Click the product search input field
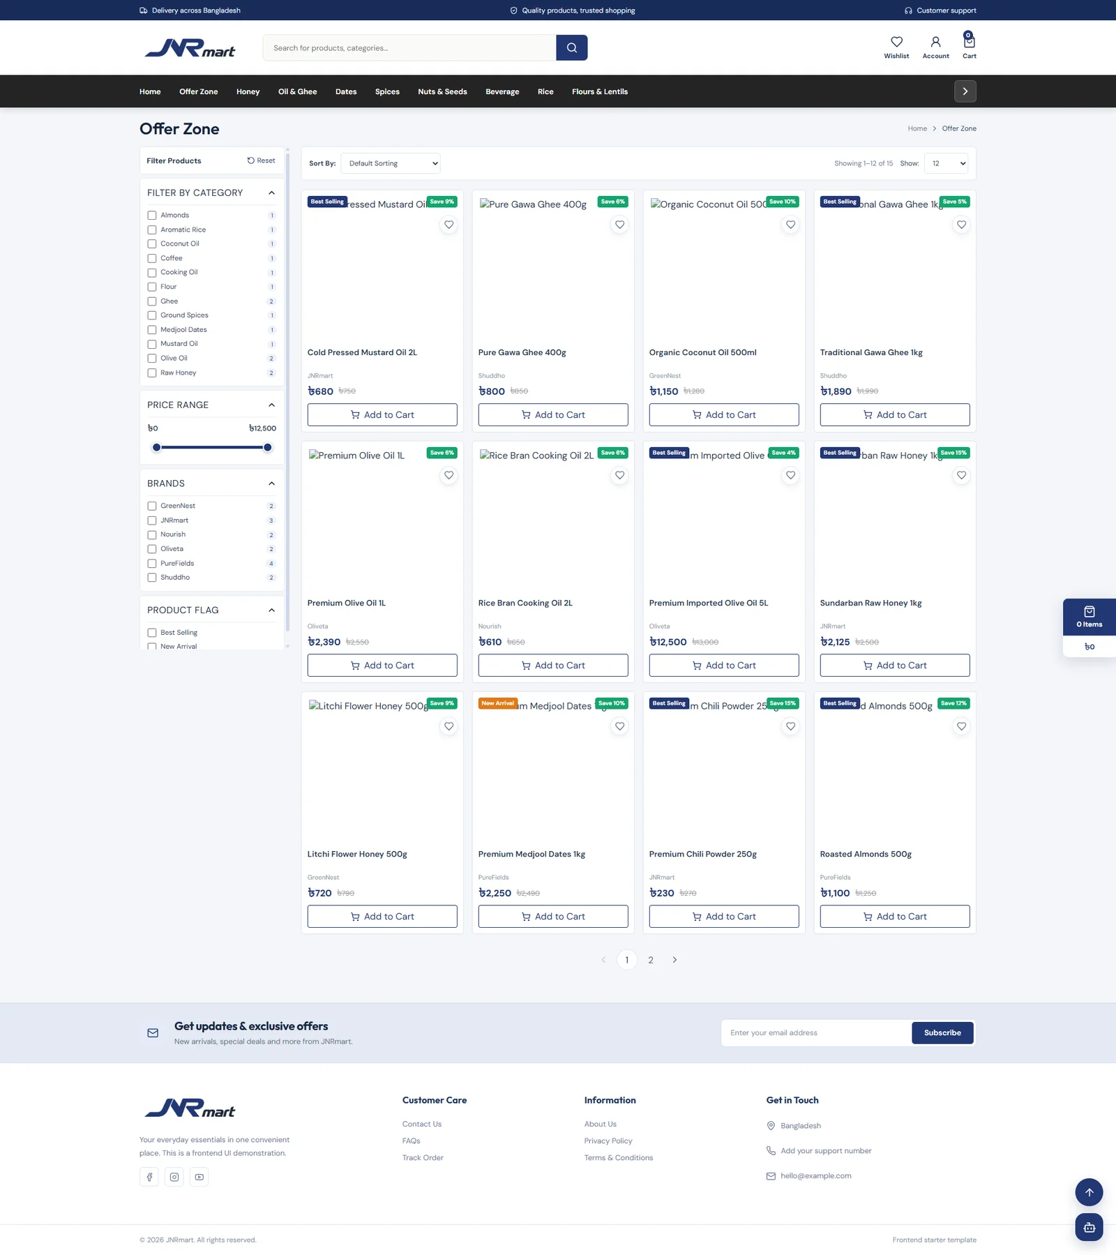 tap(409, 47)
